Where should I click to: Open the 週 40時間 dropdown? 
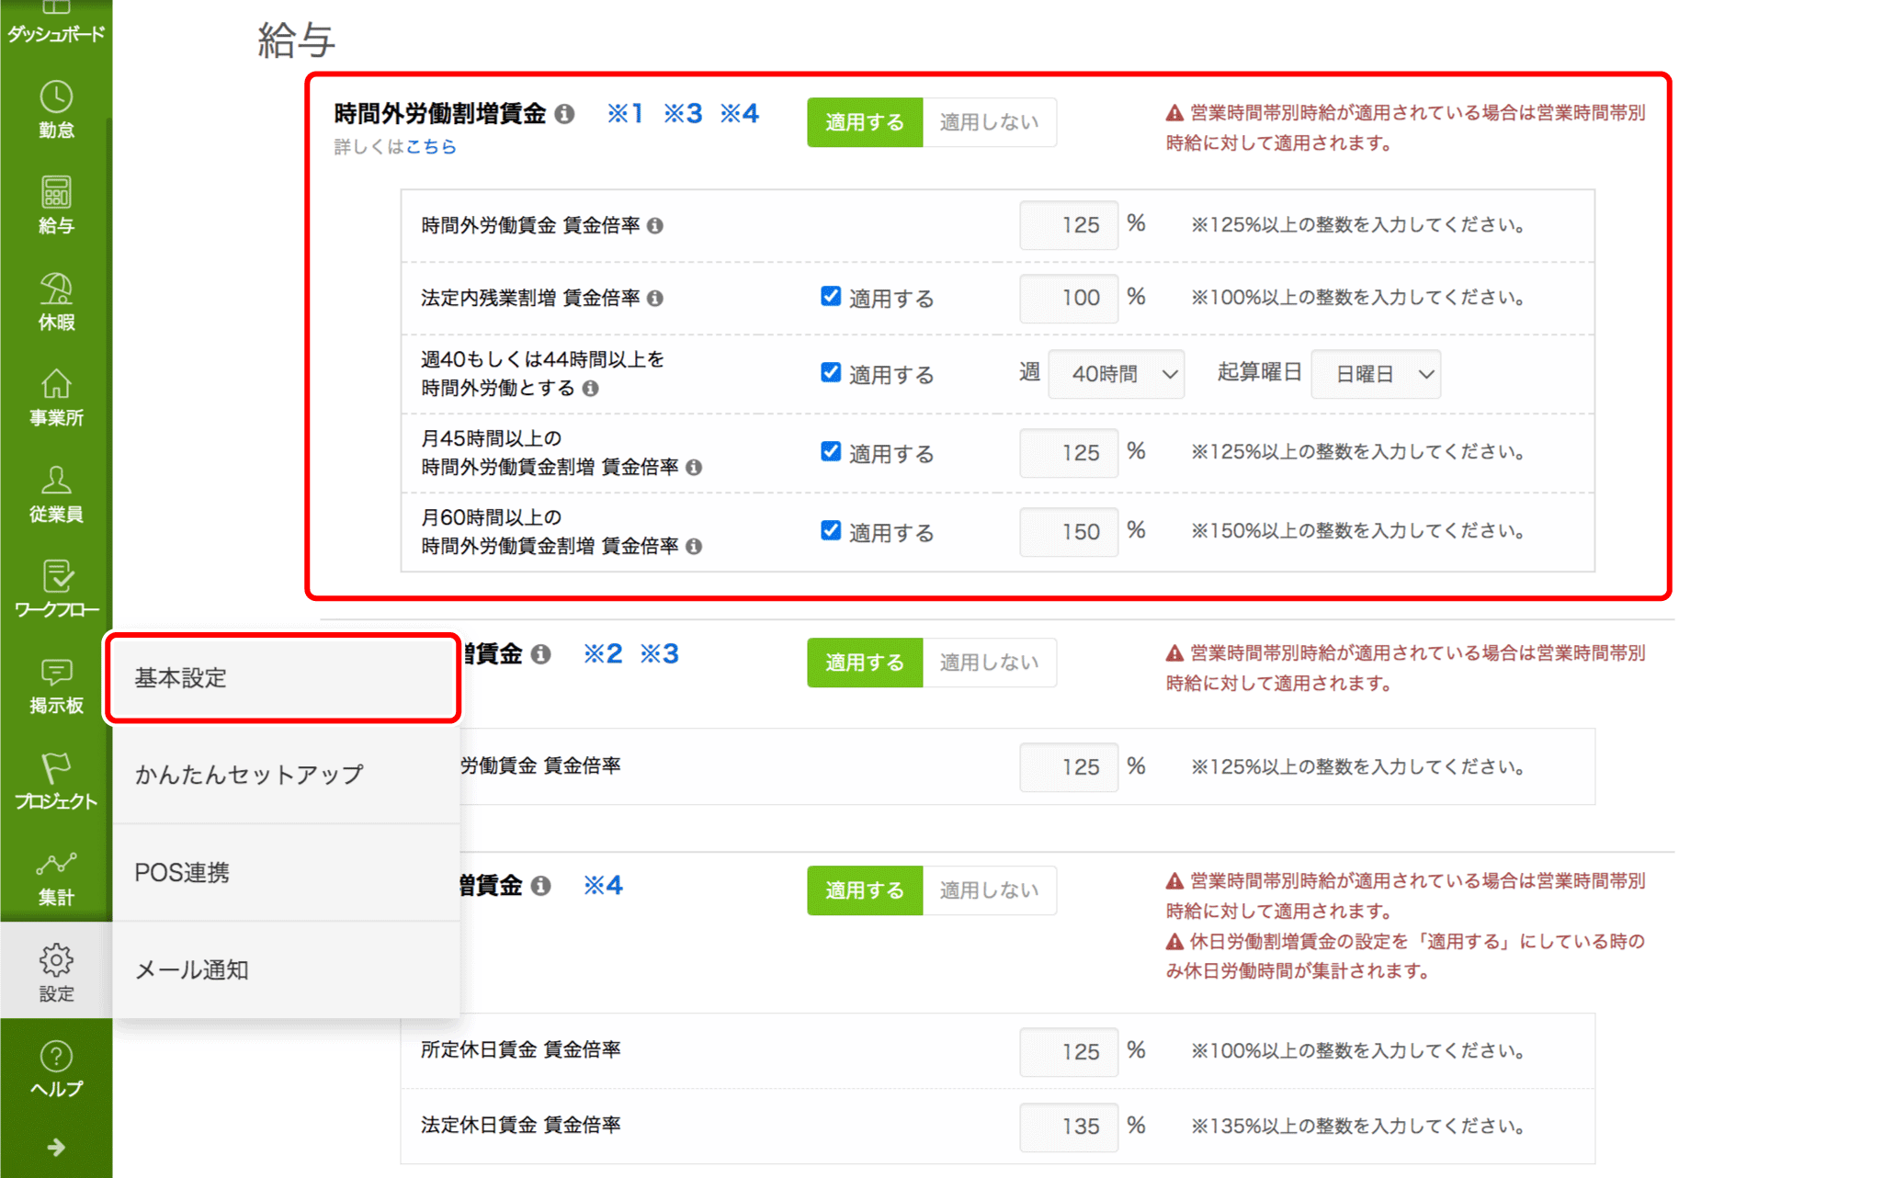(x=1116, y=374)
